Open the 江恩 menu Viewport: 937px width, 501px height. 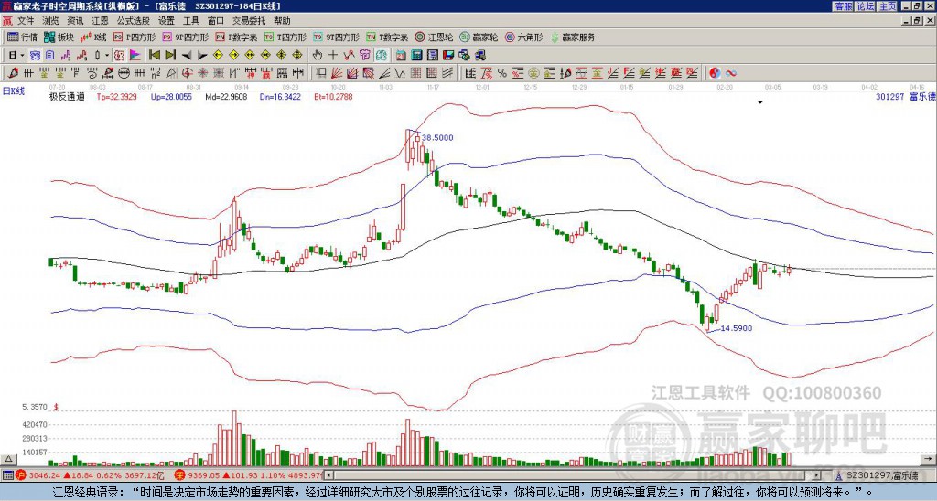click(x=101, y=21)
